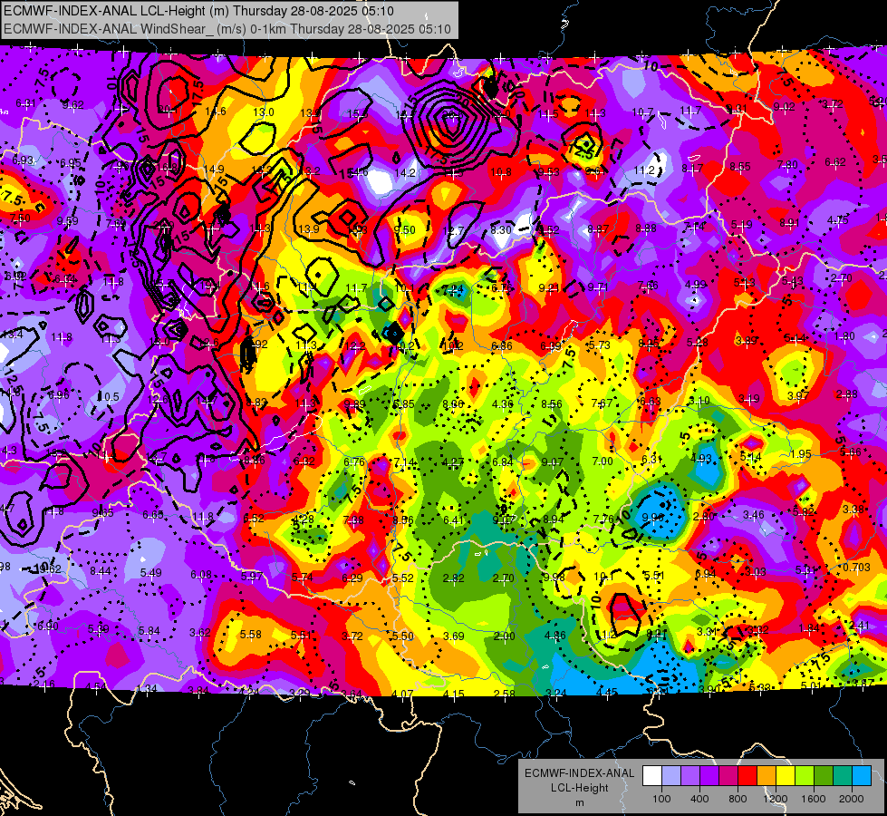Click the 800 legend scale label
Screen dimensions: 887x816
click(x=738, y=799)
